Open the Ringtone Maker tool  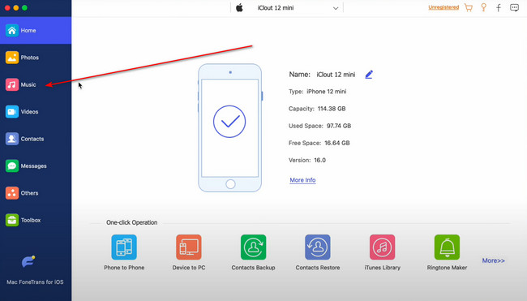[x=447, y=252]
